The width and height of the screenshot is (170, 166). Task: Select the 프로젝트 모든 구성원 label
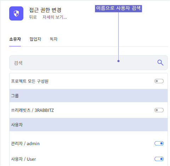tap(30, 81)
